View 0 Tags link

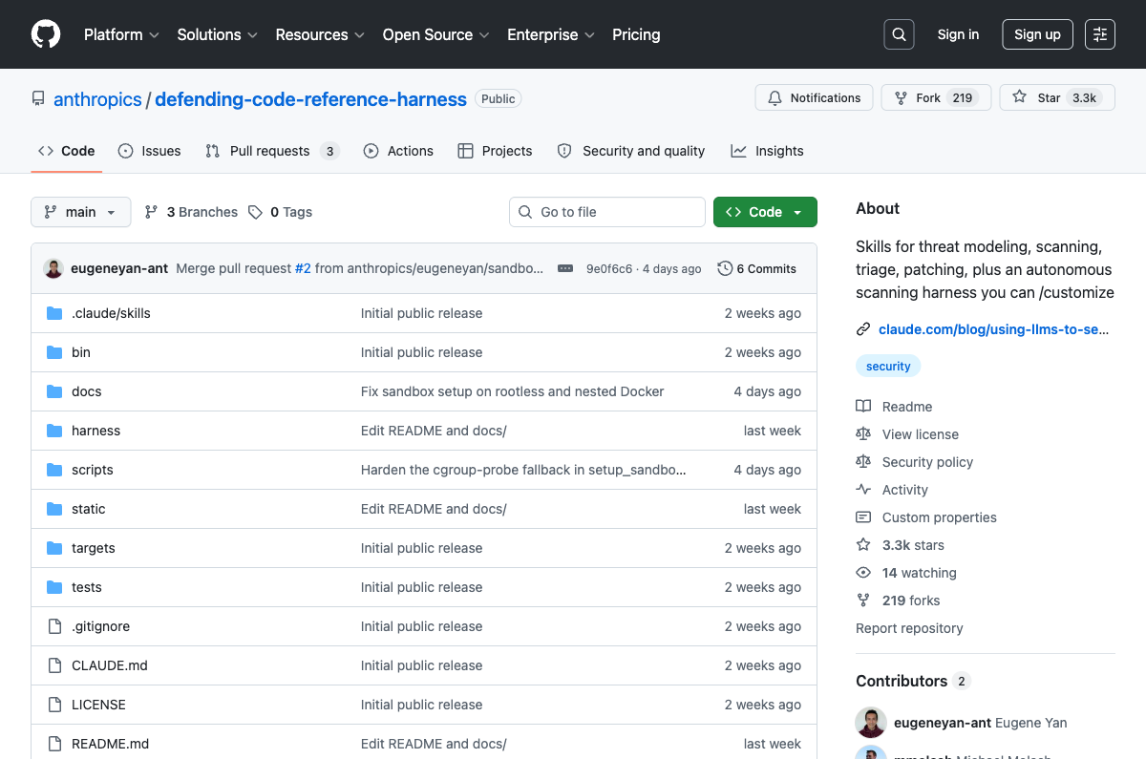(x=280, y=212)
